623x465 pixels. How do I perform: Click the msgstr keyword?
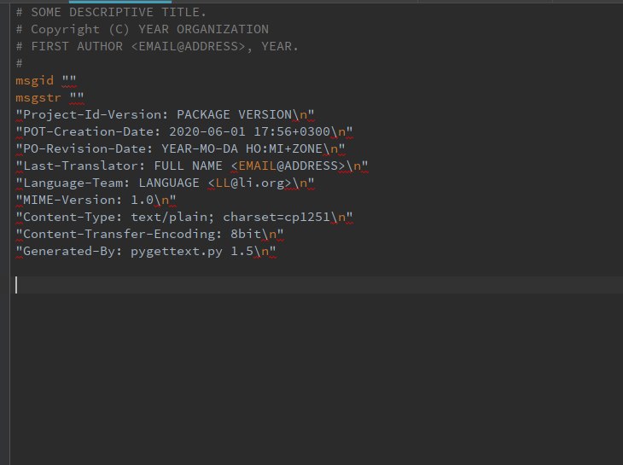(38, 97)
